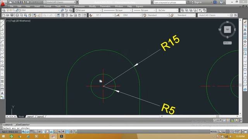Viewport: 248px width, 139px height.
Task: Click MODEL space button in status bar
Action: pyautogui.click(x=214, y=132)
